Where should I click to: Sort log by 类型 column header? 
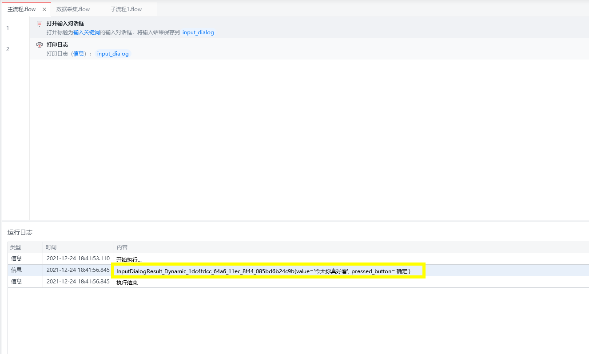coord(16,247)
